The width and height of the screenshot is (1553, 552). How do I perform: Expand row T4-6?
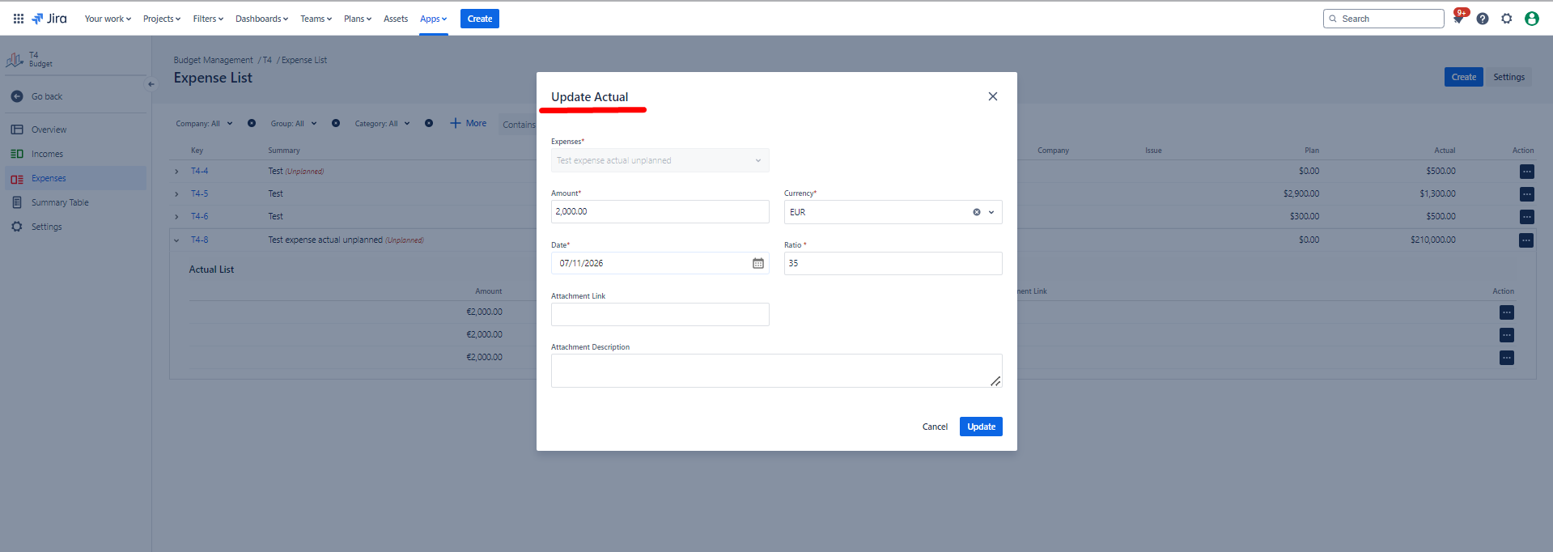point(176,217)
